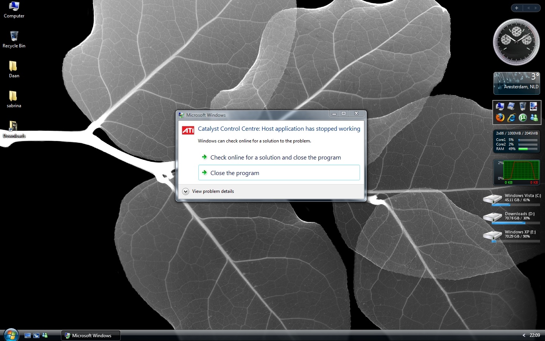The width and height of the screenshot is (545, 341).
Task: Click 3° temperature in weather gadget
Action: tap(535, 76)
